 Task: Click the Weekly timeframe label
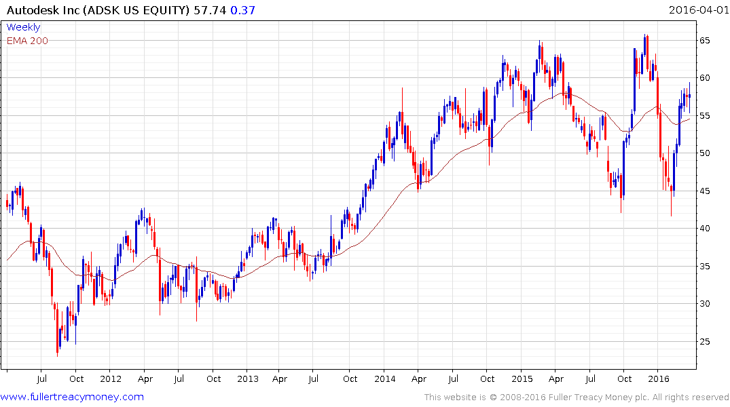pyautogui.click(x=23, y=27)
